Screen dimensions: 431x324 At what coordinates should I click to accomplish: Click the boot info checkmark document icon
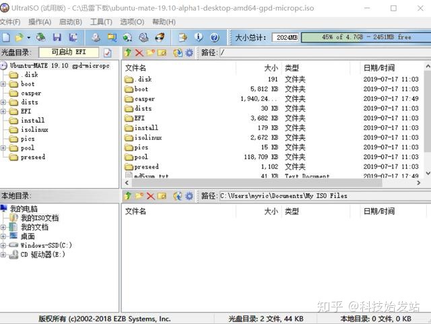point(108,53)
